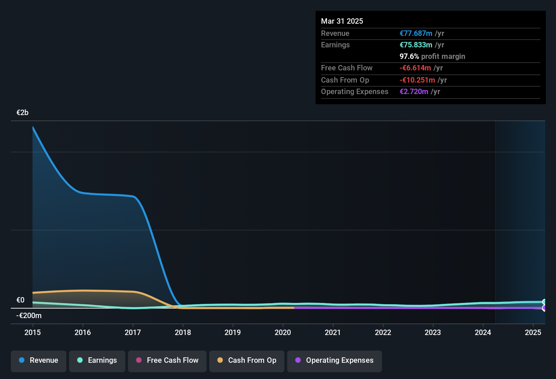556x379 pixels.
Task: Click the Free Cash Flow label in tooltip
Action: pyautogui.click(x=347, y=68)
